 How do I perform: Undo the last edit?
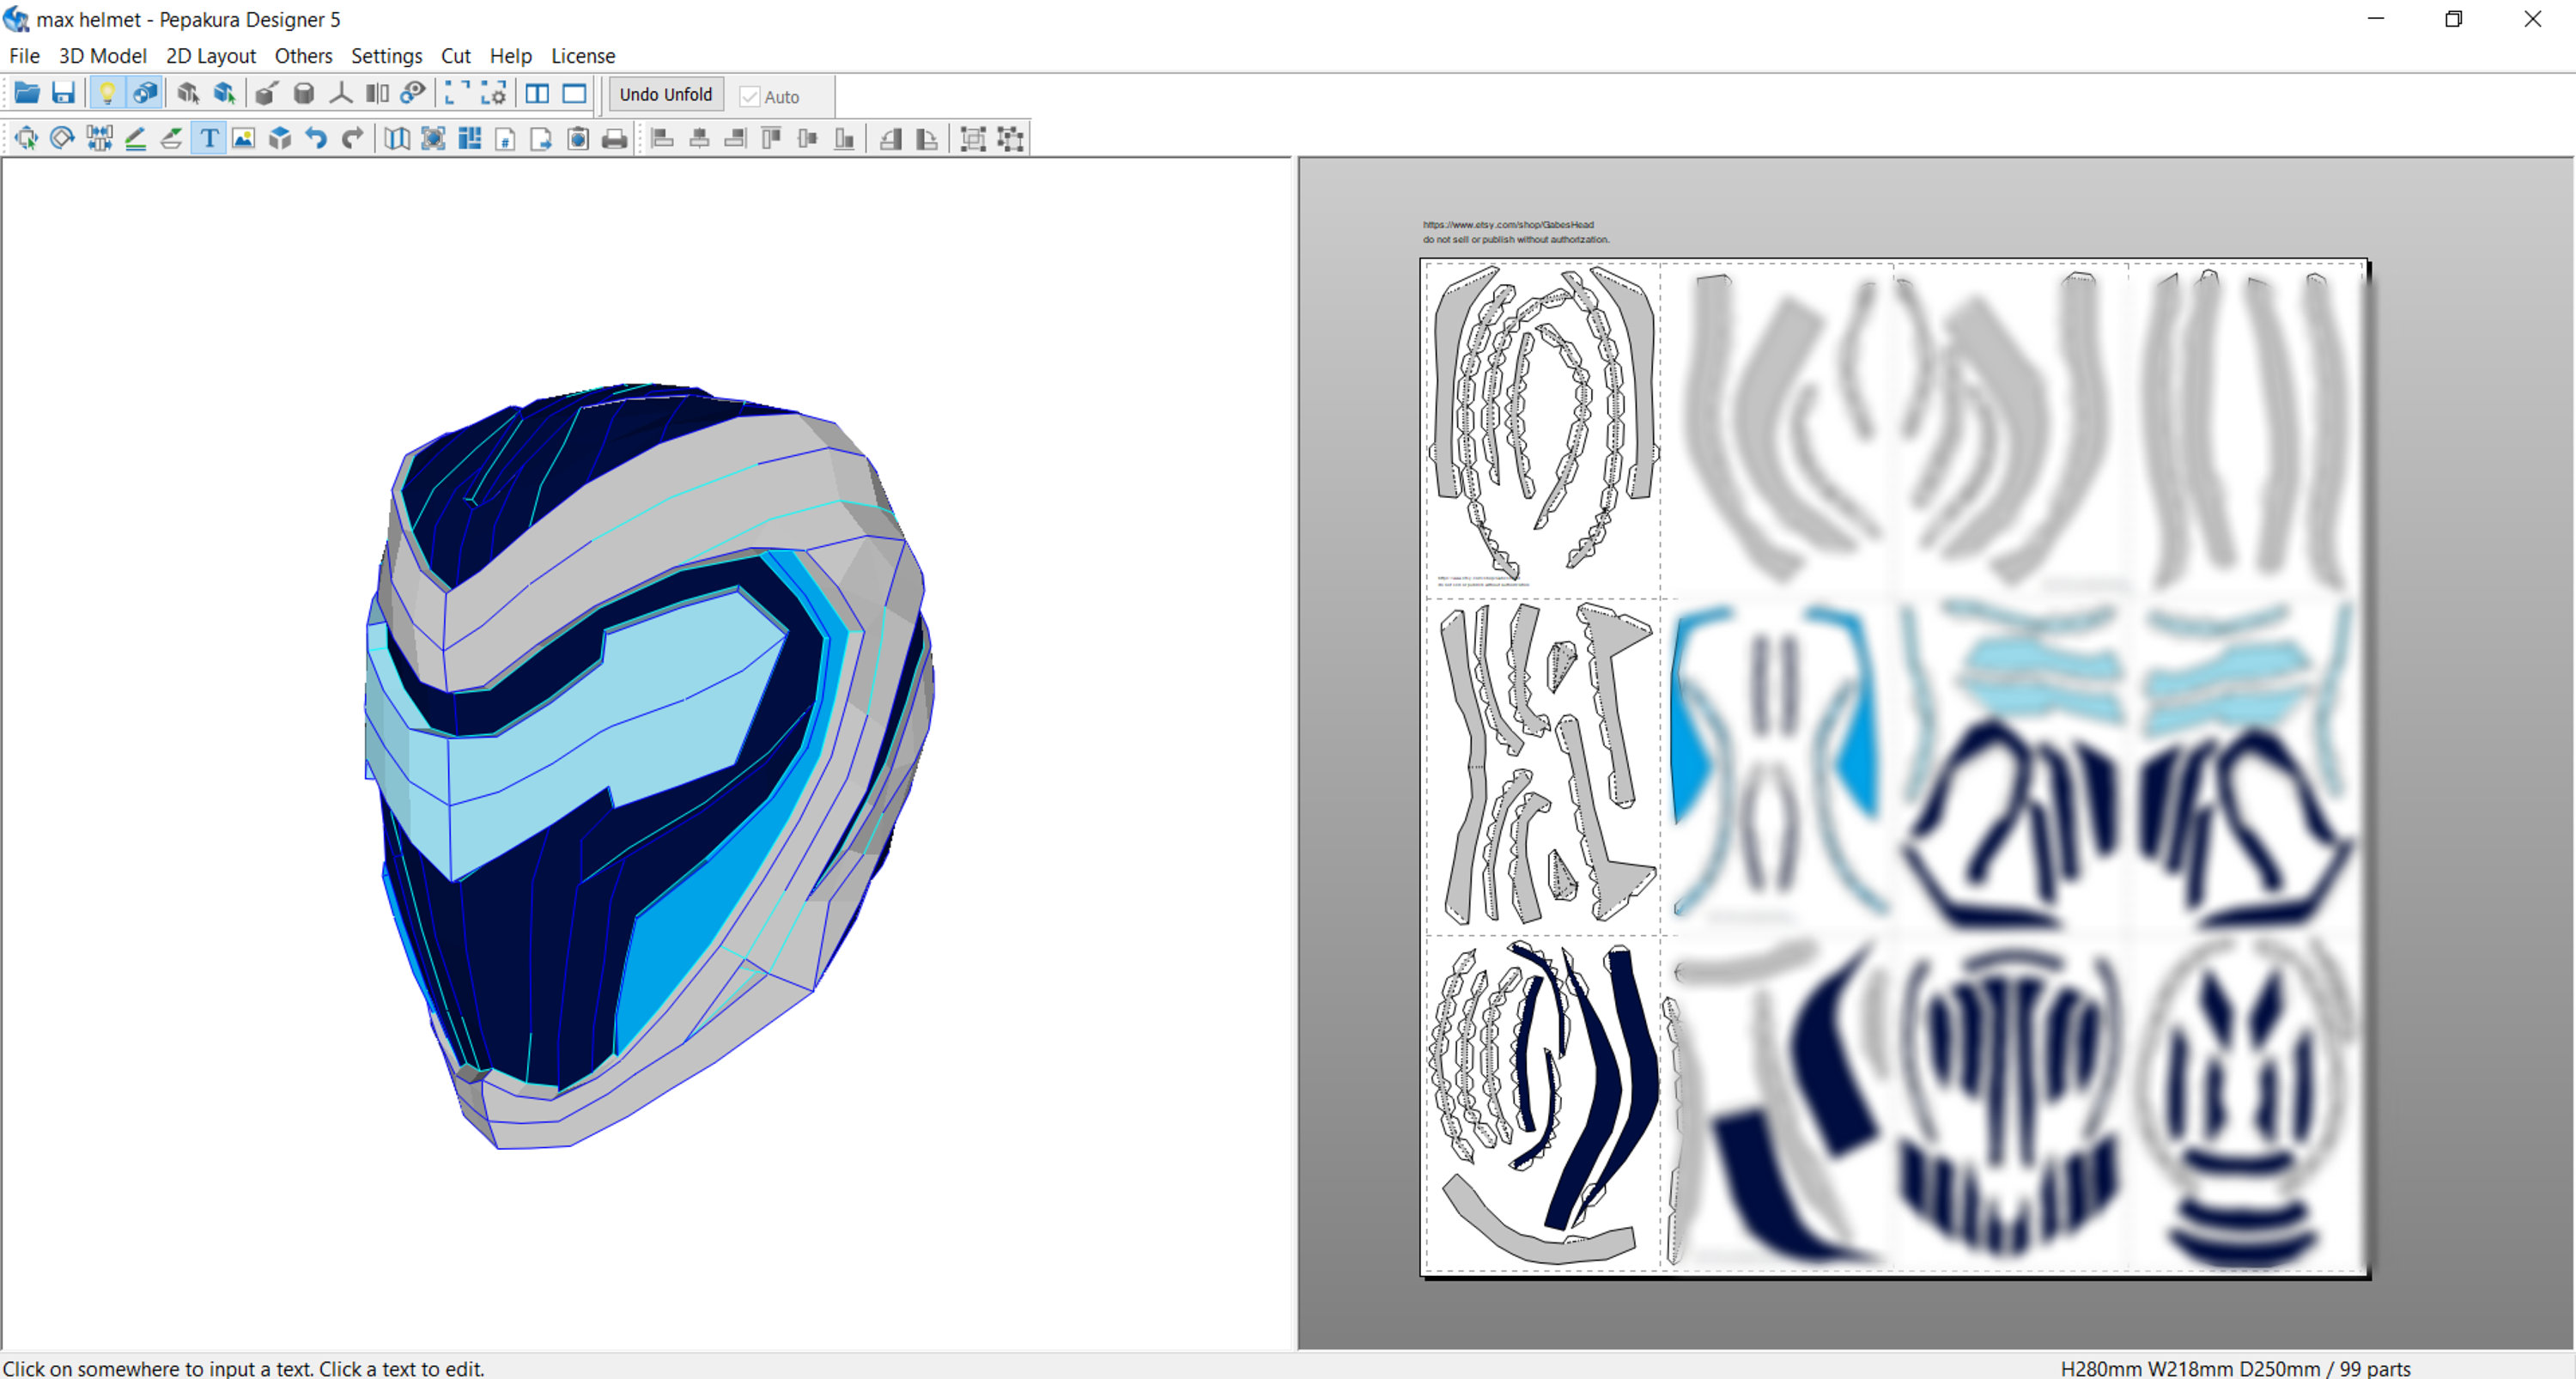click(x=316, y=138)
